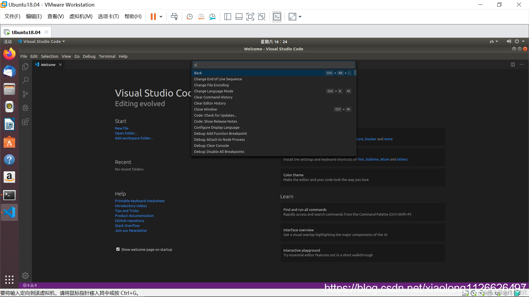The height and width of the screenshot is (297, 529).
Task: Toggle the VMware console view button
Action: tap(277, 17)
